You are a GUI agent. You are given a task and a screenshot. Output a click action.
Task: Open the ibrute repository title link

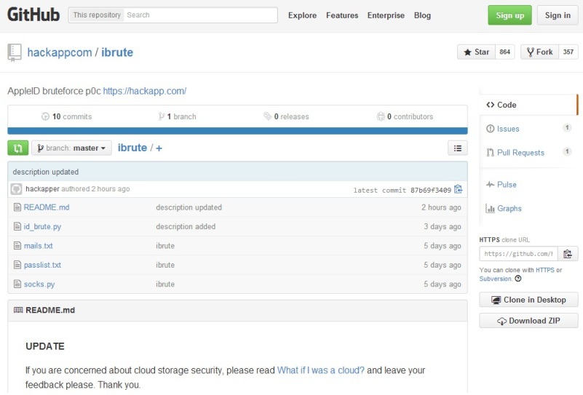coord(117,52)
